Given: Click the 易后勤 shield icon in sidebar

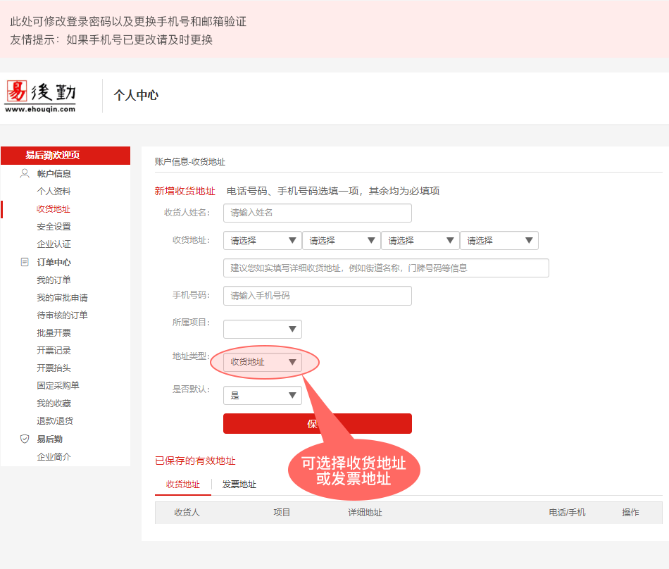Looking at the screenshot, I should [25, 439].
